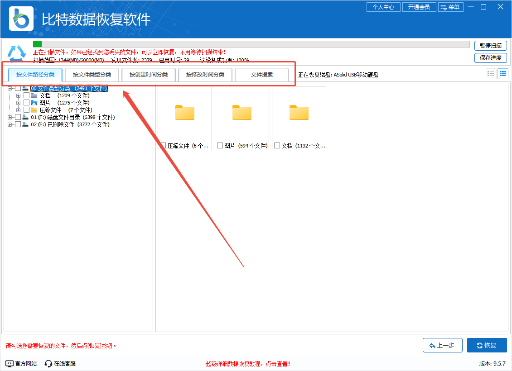
Task: Click the red 正在扫描文件 status message
Action: click(x=129, y=52)
